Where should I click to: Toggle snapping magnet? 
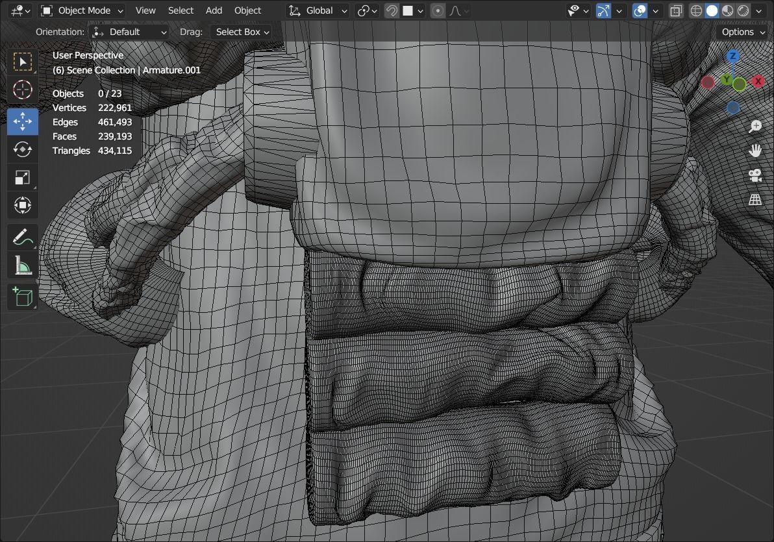coord(392,10)
